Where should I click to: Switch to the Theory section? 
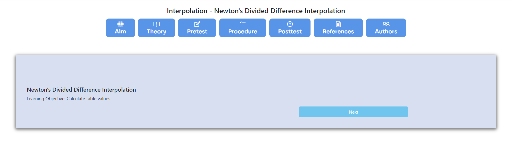point(157,31)
